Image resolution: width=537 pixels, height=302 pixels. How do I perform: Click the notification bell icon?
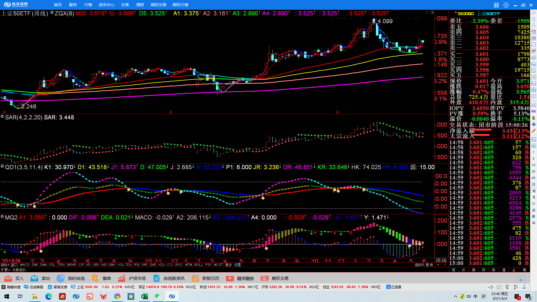524,287
